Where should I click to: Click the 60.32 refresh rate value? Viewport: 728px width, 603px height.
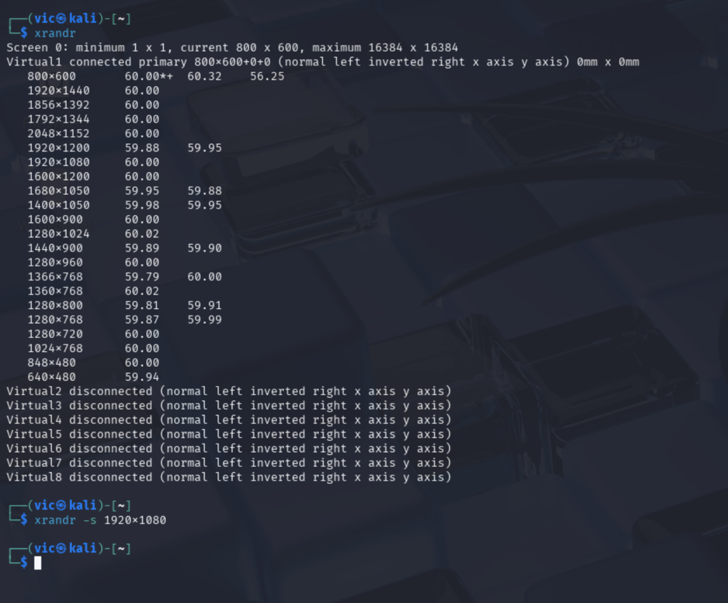click(x=204, y=77)
